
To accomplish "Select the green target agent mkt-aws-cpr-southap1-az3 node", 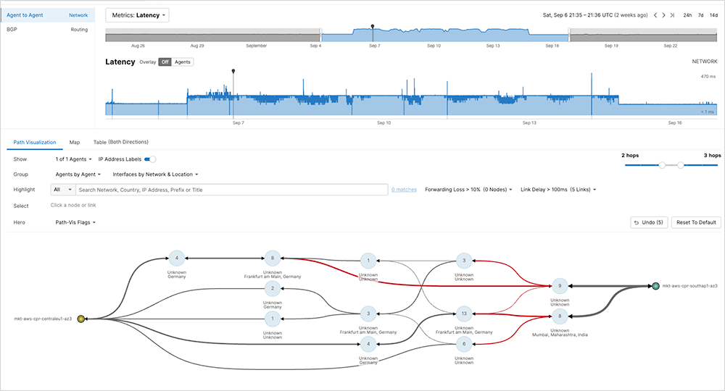I will click(655, 286).
